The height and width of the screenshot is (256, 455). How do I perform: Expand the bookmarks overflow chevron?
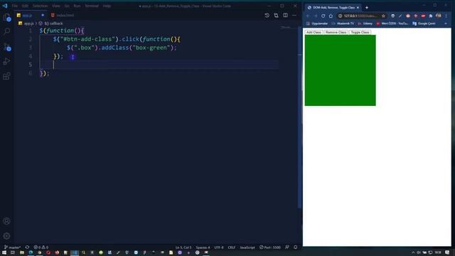click(x=446, y=23)
